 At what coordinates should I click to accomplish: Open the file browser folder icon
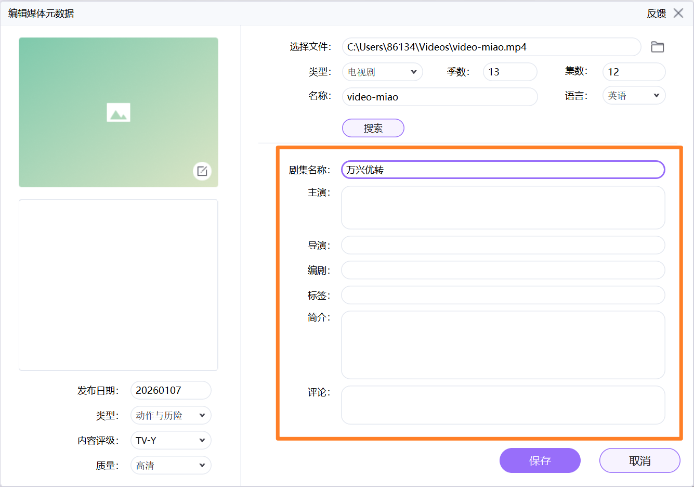tap(657, 47)
